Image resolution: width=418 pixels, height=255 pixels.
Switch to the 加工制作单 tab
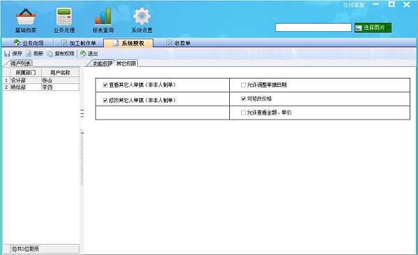[x=79, y=43]
